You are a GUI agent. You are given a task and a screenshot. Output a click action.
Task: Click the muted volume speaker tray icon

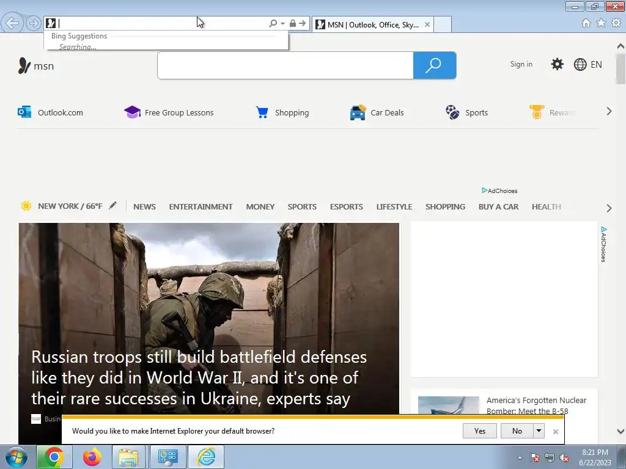point(564,458)
